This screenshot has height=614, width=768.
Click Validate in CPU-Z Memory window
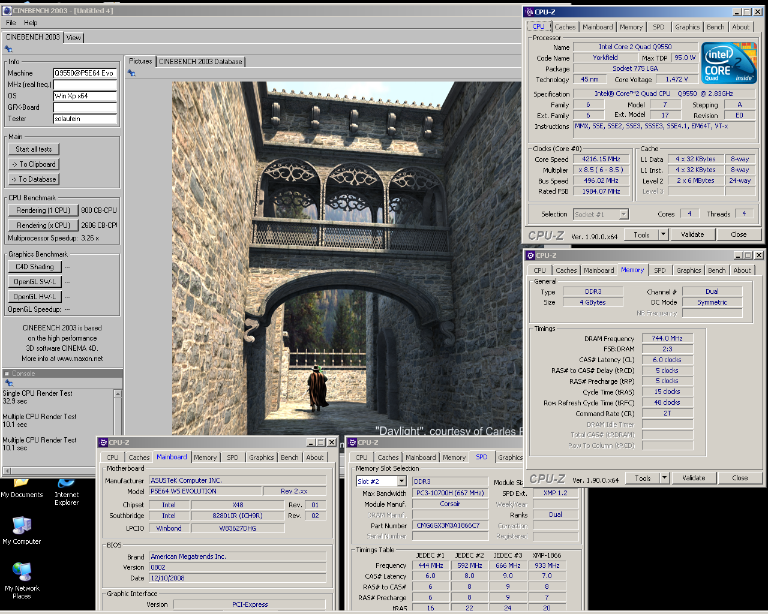click(694, 478)
